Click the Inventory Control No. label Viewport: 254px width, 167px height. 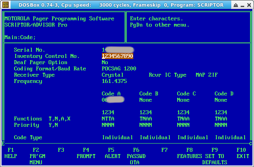pyautogui.click(x=47, y=56)
